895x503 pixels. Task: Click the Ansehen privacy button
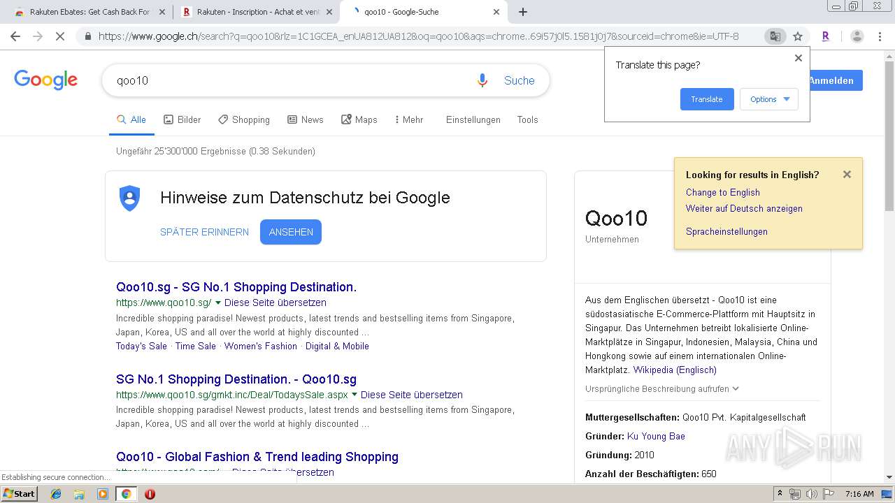[x=291, y=232]
